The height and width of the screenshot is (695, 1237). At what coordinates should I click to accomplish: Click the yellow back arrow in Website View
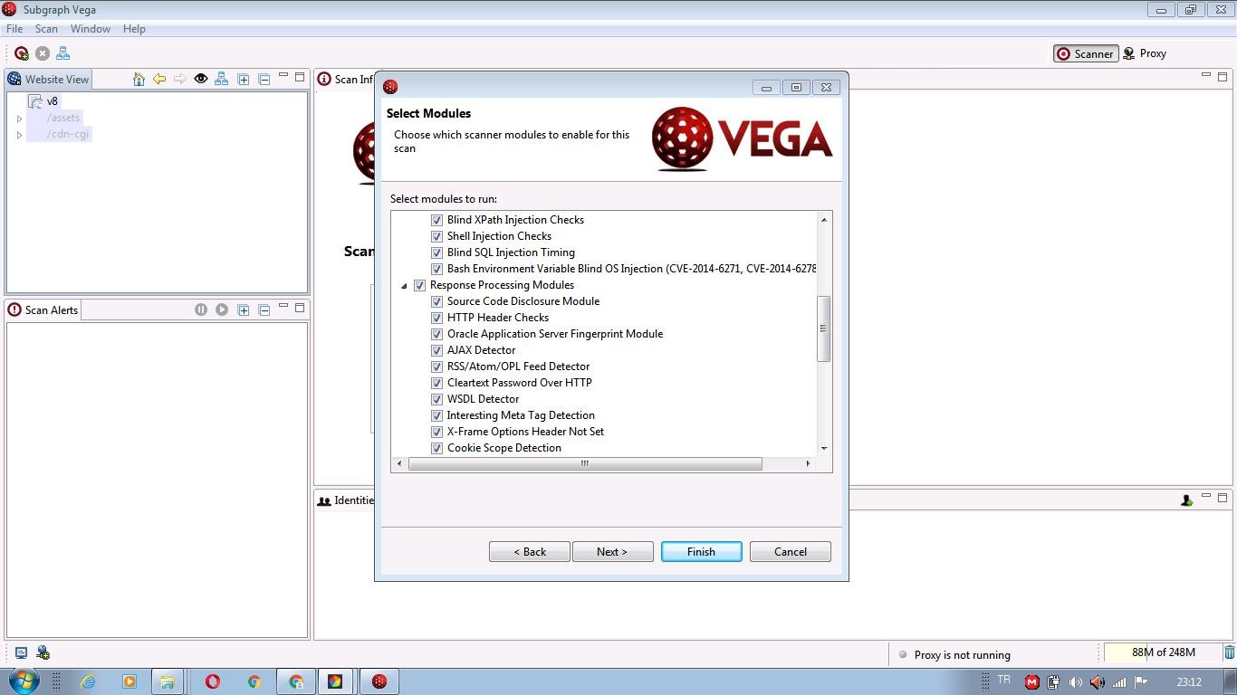point(159,80)
